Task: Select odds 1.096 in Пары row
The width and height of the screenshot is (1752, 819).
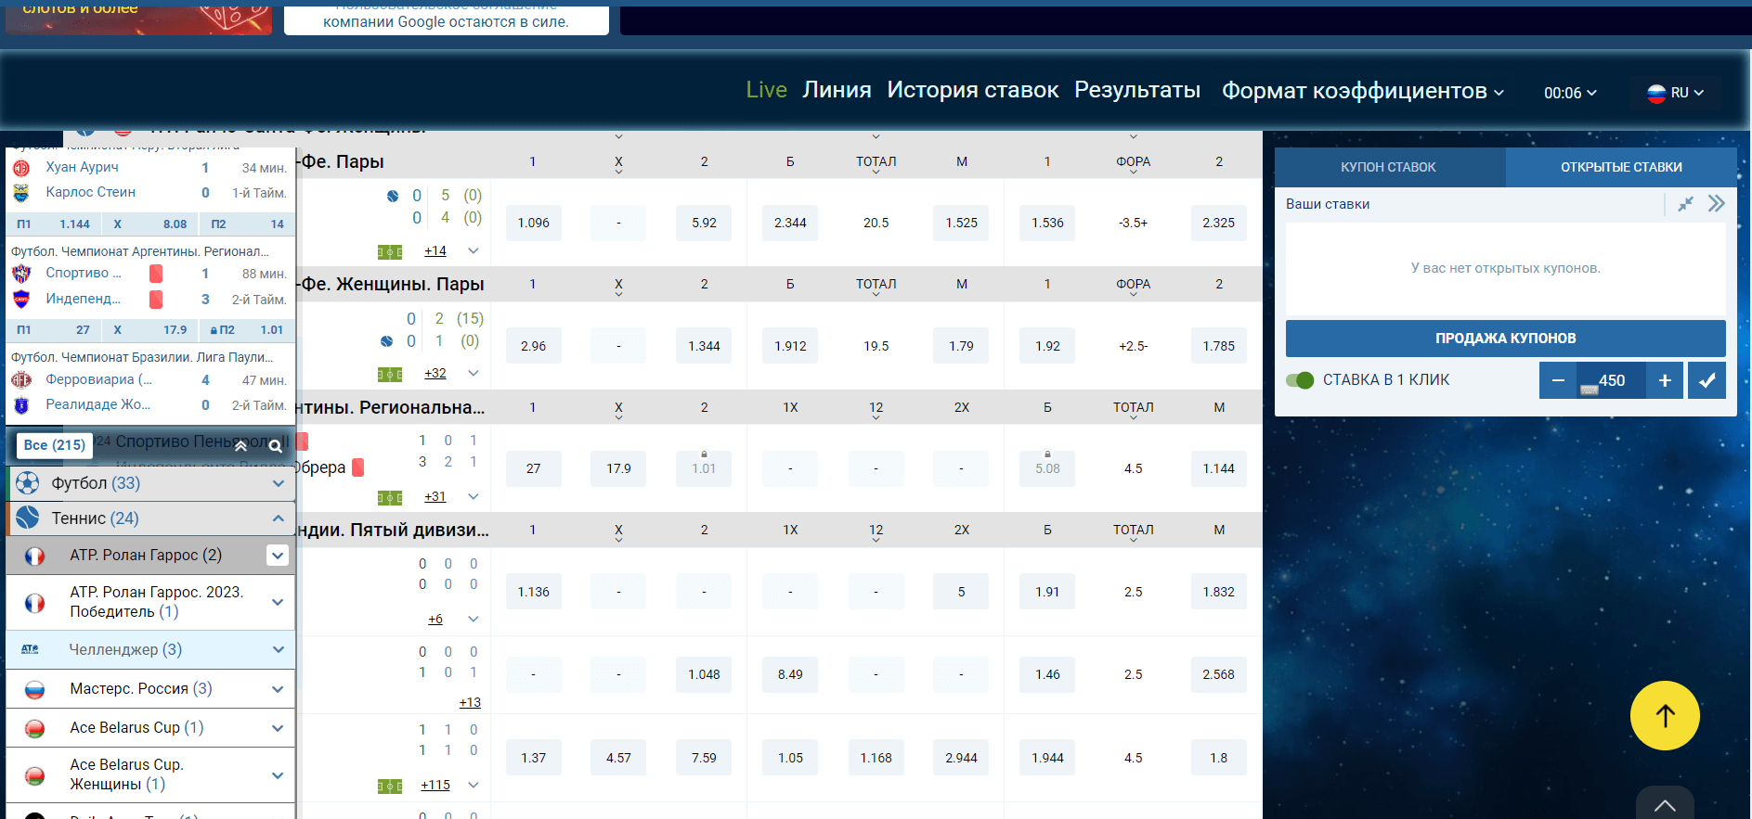Action: pyautogui.click(x=533, y=223)
